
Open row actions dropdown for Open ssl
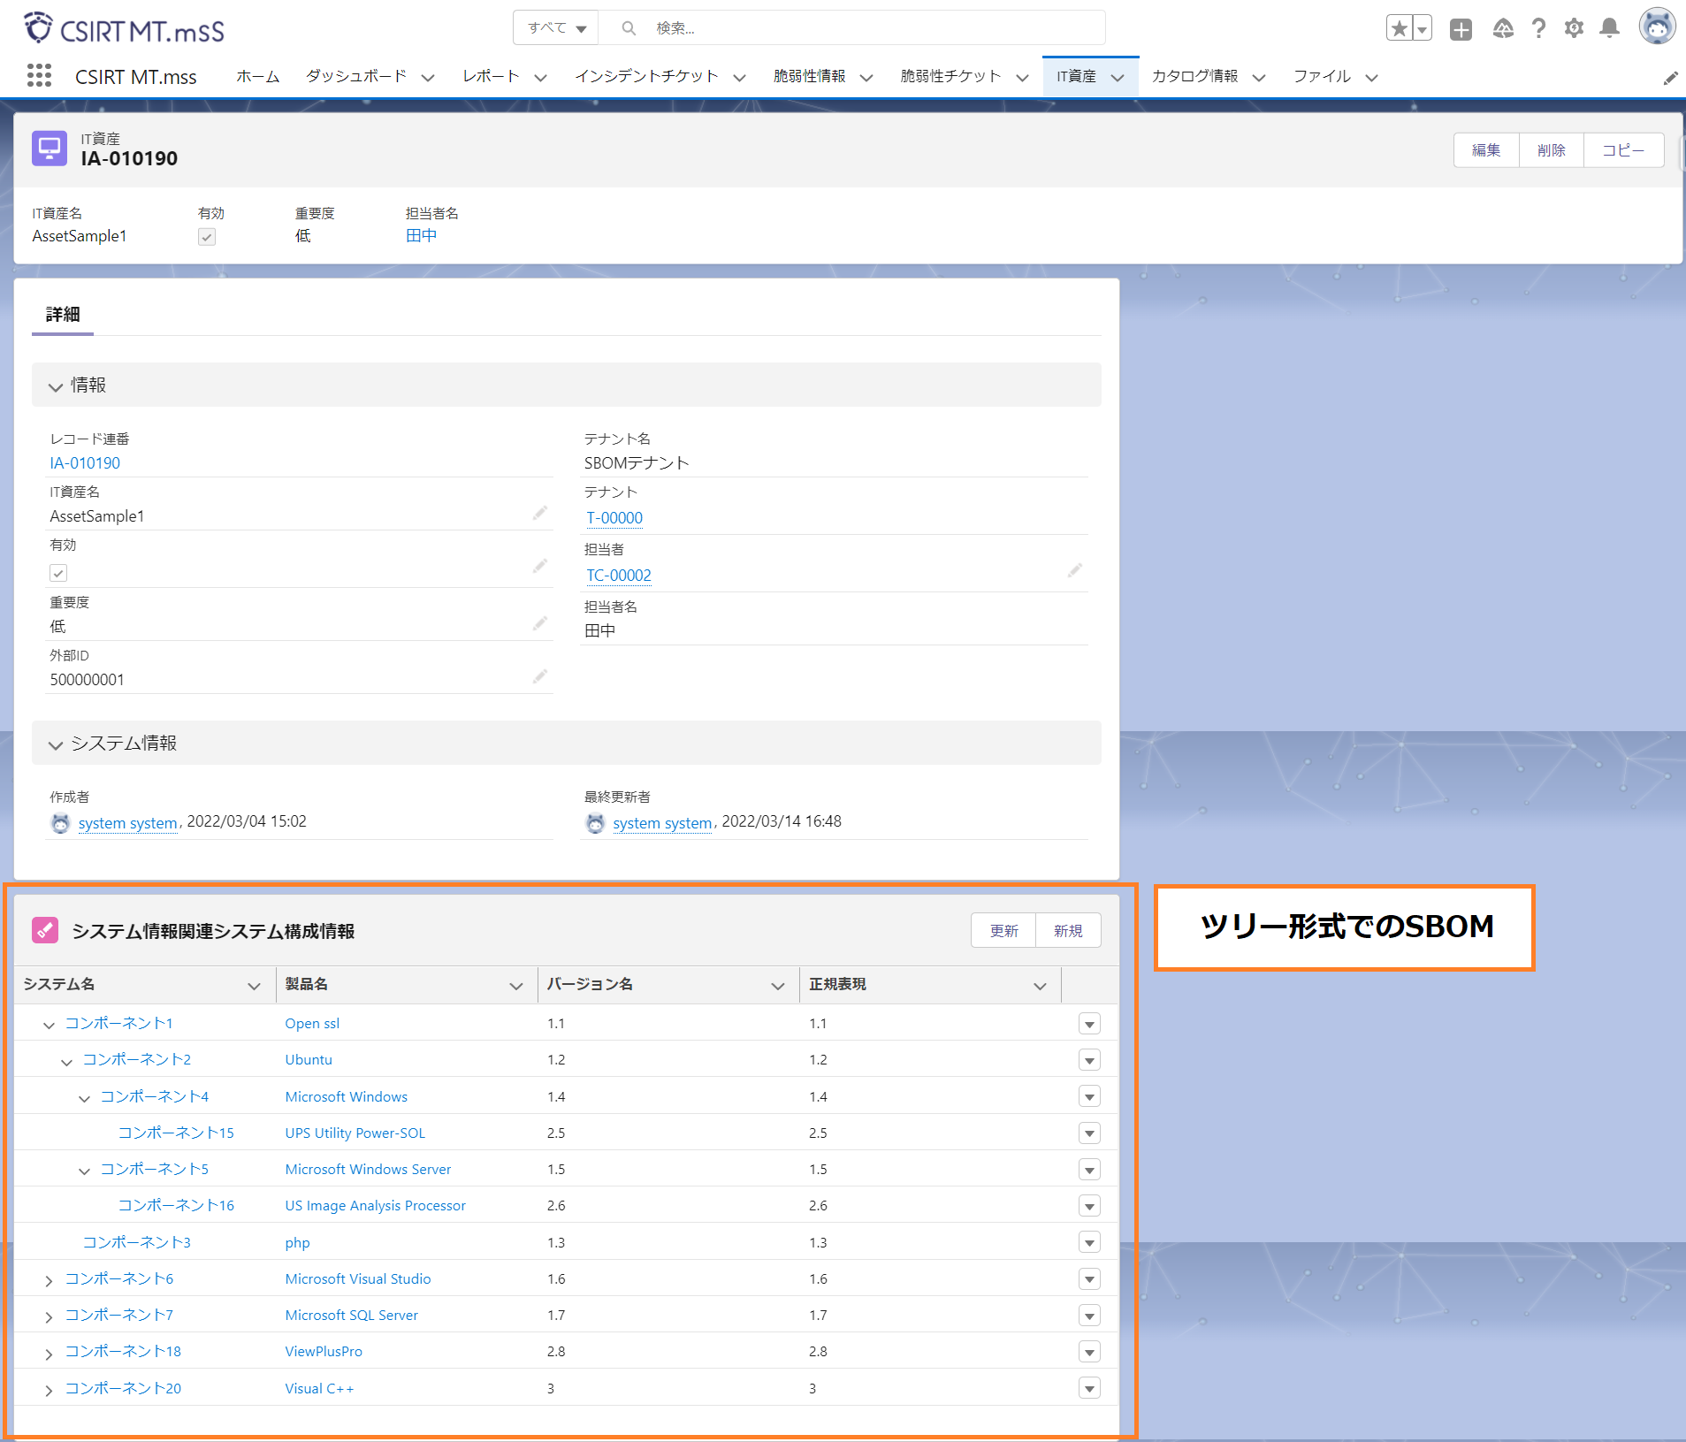[1089, 1024]
